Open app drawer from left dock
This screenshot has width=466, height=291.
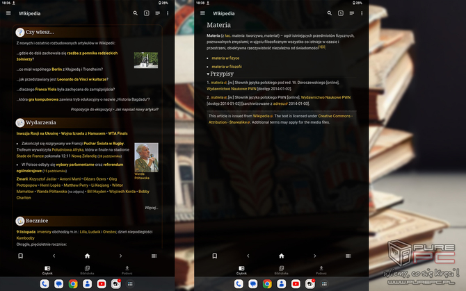pos(130,284)
